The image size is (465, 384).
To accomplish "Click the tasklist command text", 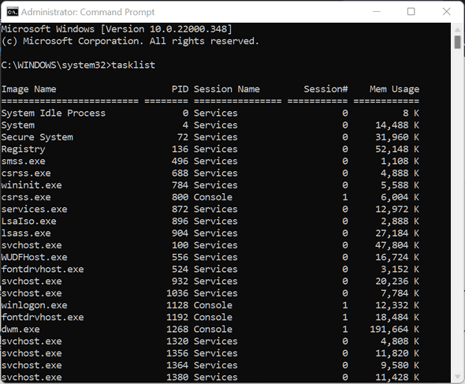I will [x=133, y=65].
